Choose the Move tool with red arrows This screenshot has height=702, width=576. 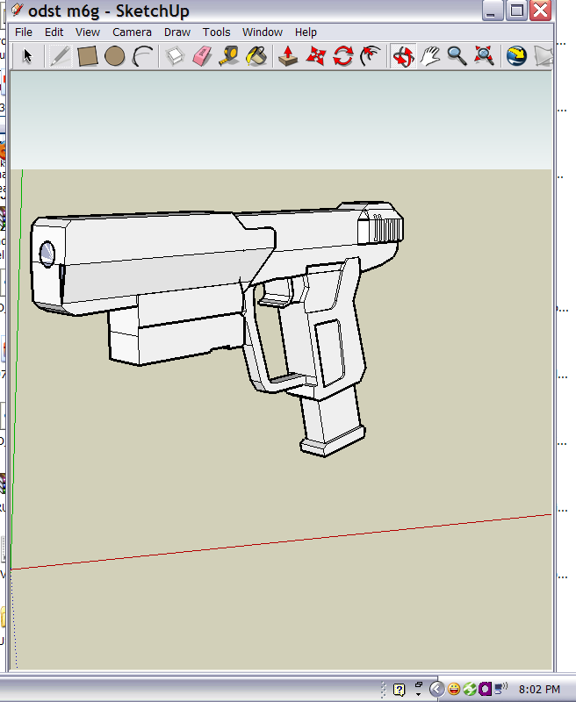(x=316, y=56)
